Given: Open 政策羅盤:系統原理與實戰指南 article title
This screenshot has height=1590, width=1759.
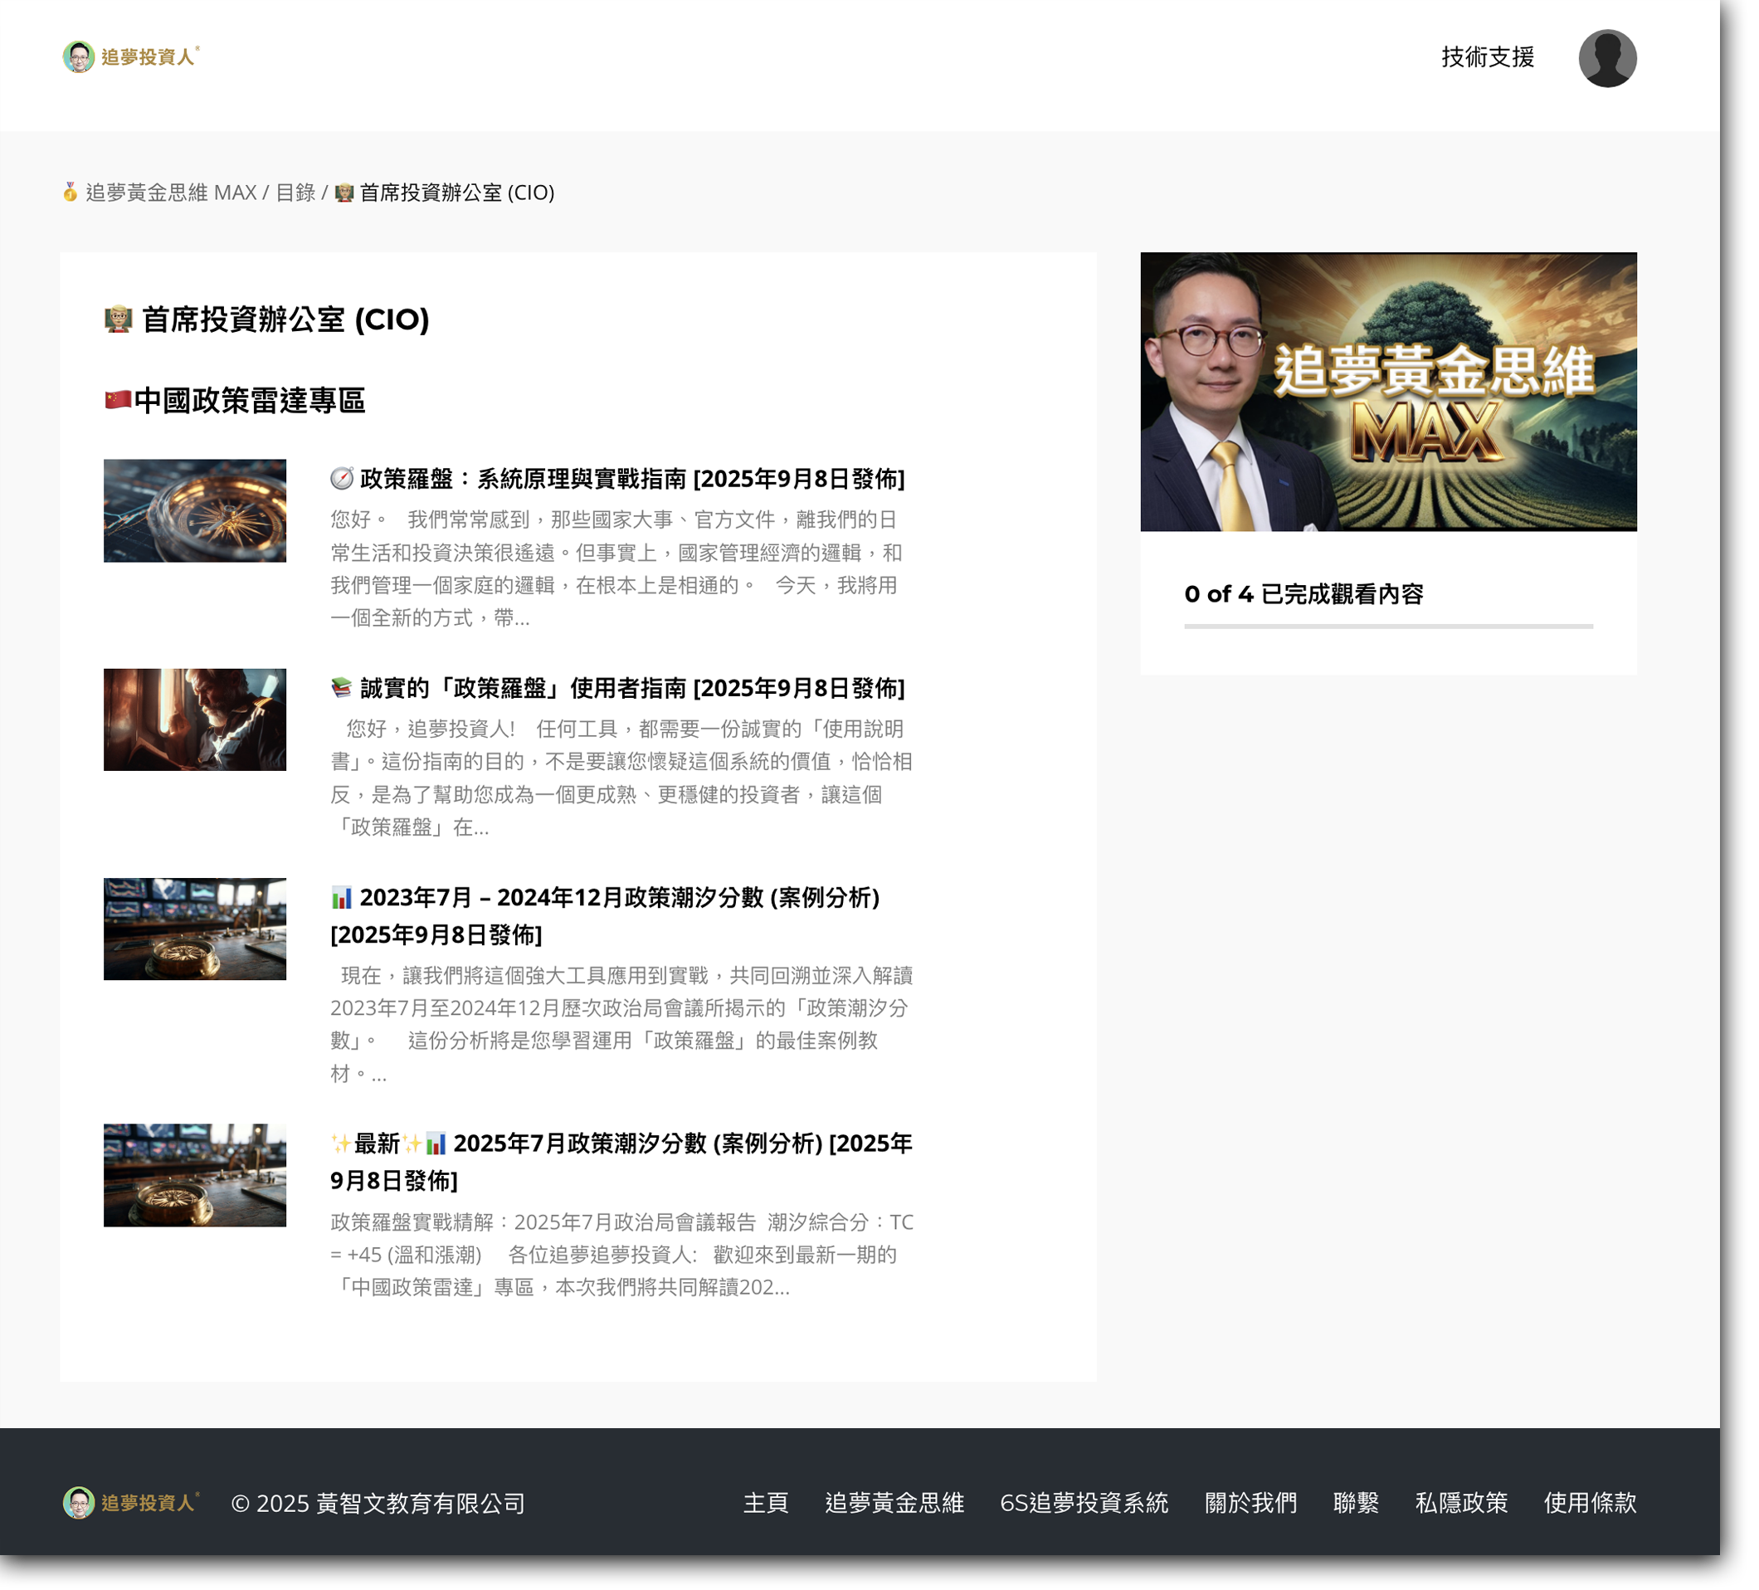Looking at the screenshot, I should (x=632, y=479).
